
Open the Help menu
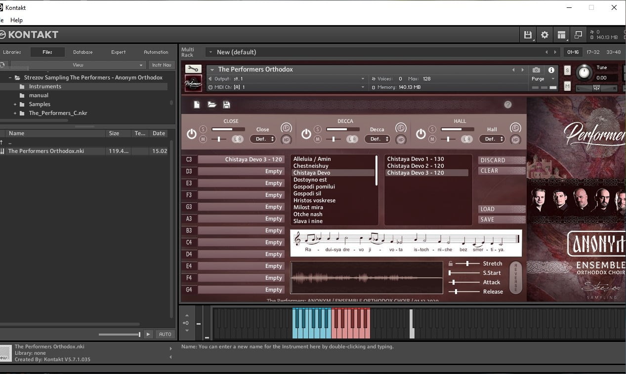[16, 20]
